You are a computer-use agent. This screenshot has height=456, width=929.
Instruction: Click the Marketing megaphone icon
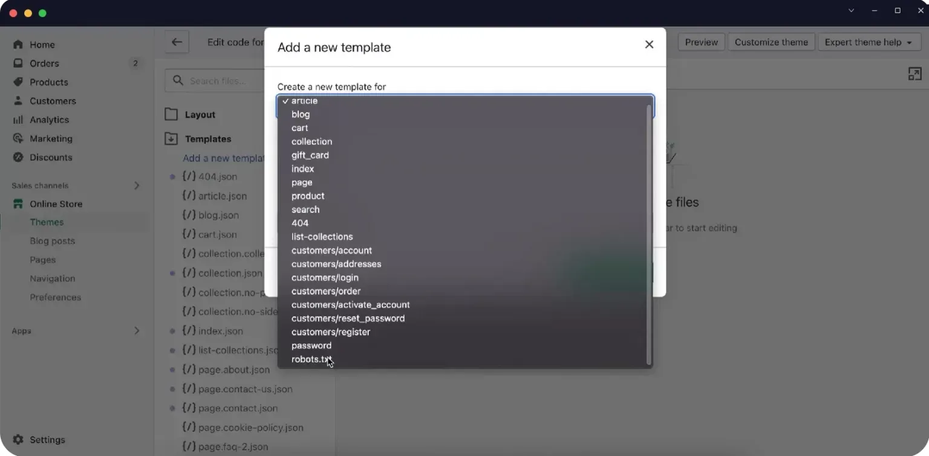pyautogui.click(x=18, y=138)
